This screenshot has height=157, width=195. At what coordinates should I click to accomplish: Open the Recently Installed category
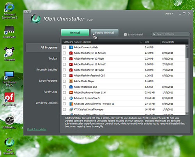coord(47,70)
